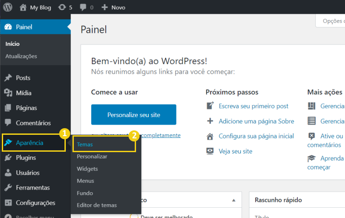Click the Plugins plug icon
The image size is (345, 218).
tap(8, 157)
